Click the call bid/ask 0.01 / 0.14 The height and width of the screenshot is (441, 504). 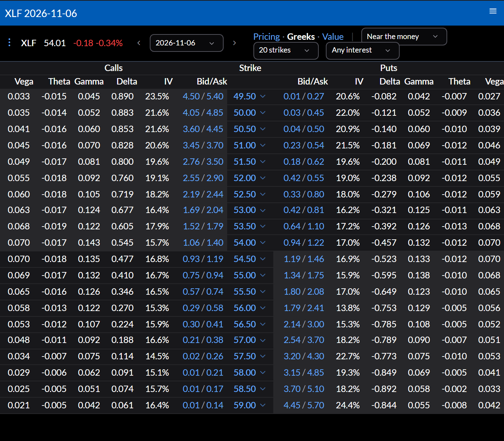click(203, 405)
